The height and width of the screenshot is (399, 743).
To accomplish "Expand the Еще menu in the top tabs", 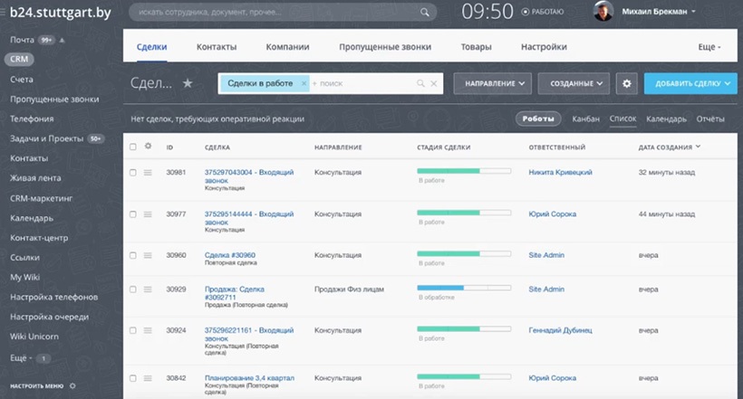I will point(709,47).
